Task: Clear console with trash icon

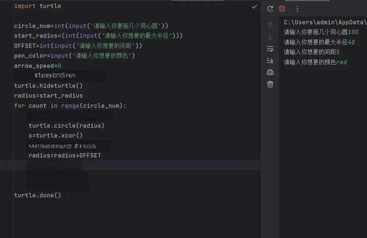Action: click(x=270, y=84)
